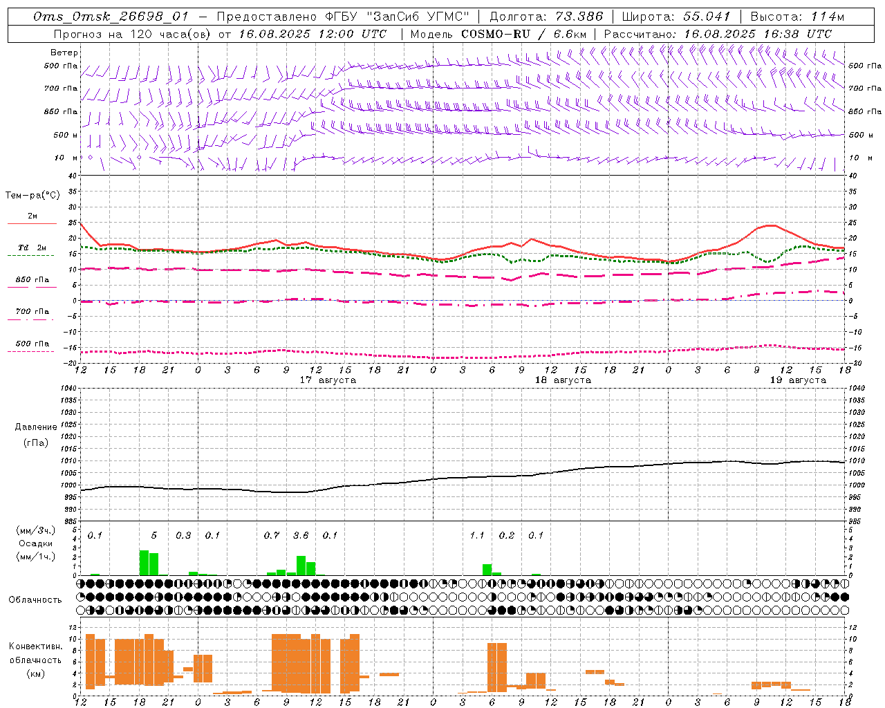
Task: Click the Осадки panel label
Action: 36,543
